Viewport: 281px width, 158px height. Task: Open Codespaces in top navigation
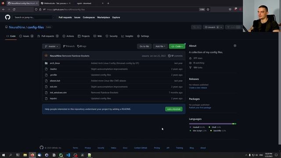pyautogui.click(x=89, y=18)
